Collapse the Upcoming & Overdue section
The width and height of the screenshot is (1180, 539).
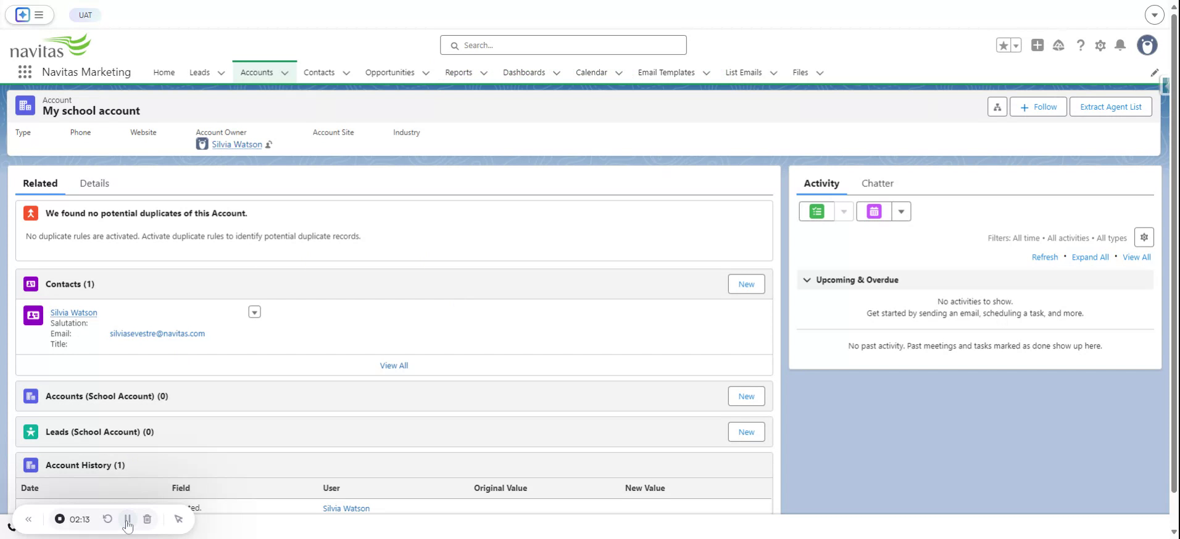click(807, 280)
